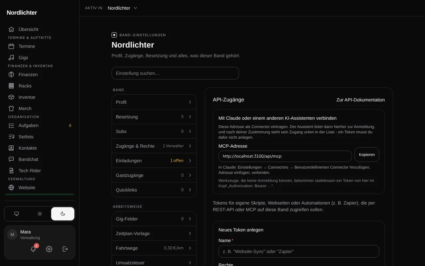
Task: Click the Website globe icon
Action: [11, 188]
